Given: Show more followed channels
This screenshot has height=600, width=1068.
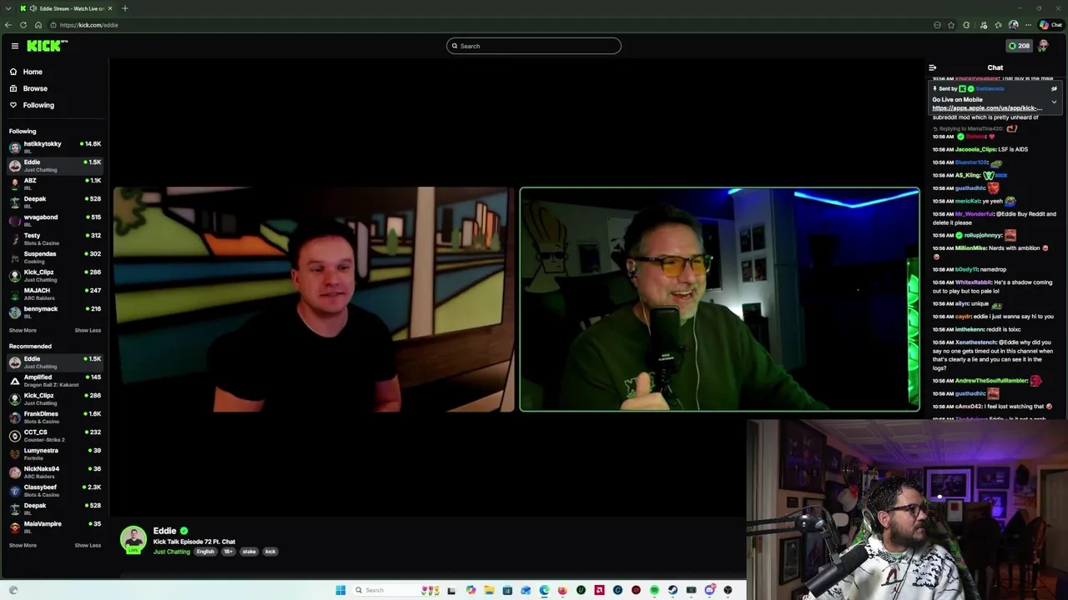Looking at the screenshot, I should click(23, 330).
